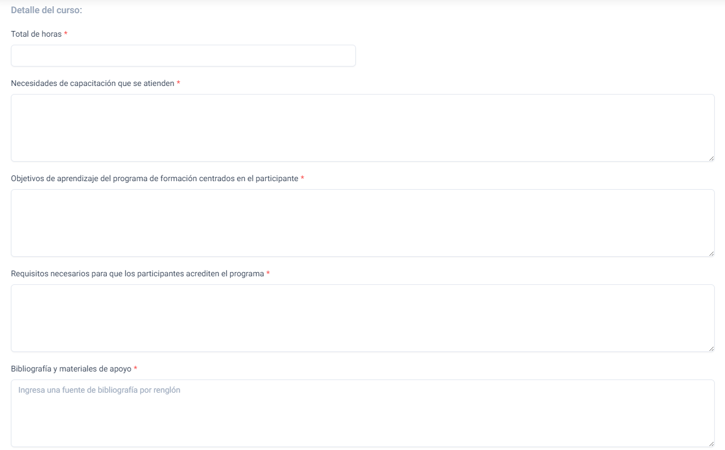Click resize grip on Objetivos de aprendizaje box
This screenshot has width=725, height=450.
click(x=711, y=253)
